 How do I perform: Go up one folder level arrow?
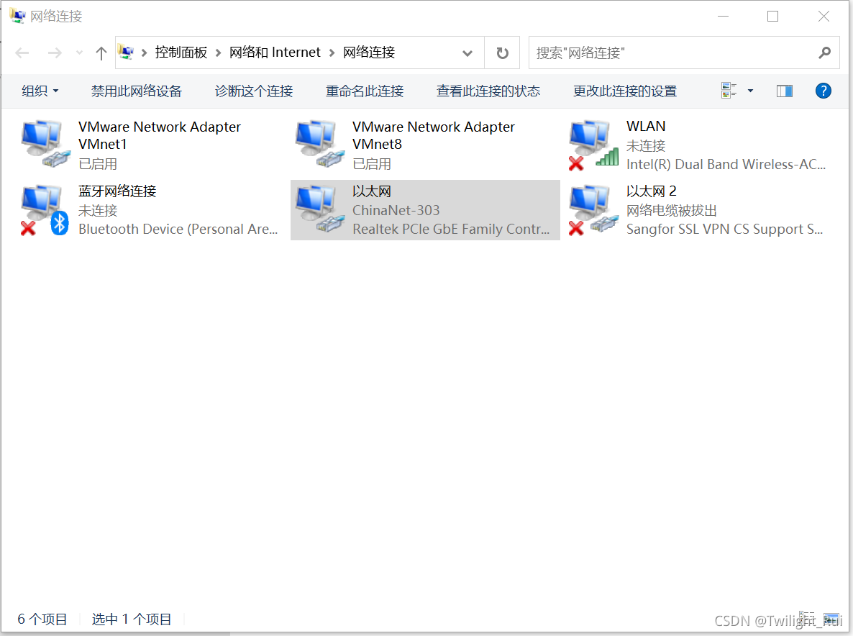point(101,53)
